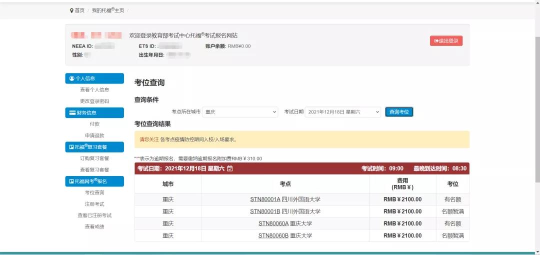Screen dimensions: 540x255
Task: Click the STN80060B test center link
Action: 273,235
